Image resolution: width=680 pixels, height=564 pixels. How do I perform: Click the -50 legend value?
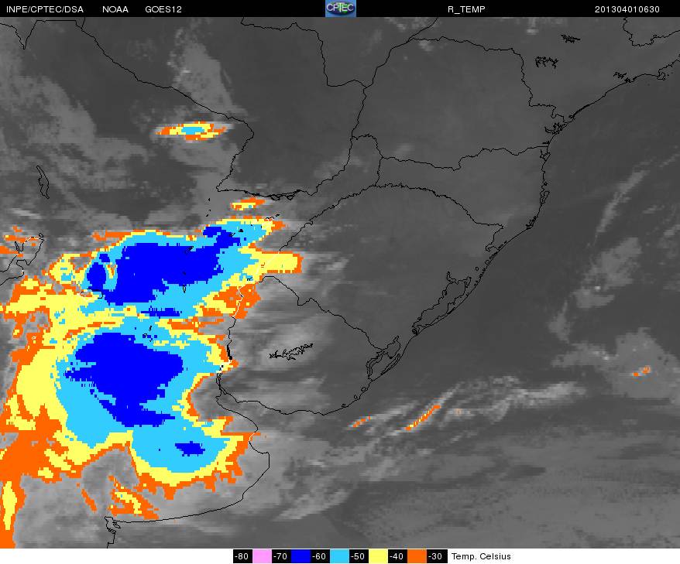pyautogui.click(x=359, y=556)
